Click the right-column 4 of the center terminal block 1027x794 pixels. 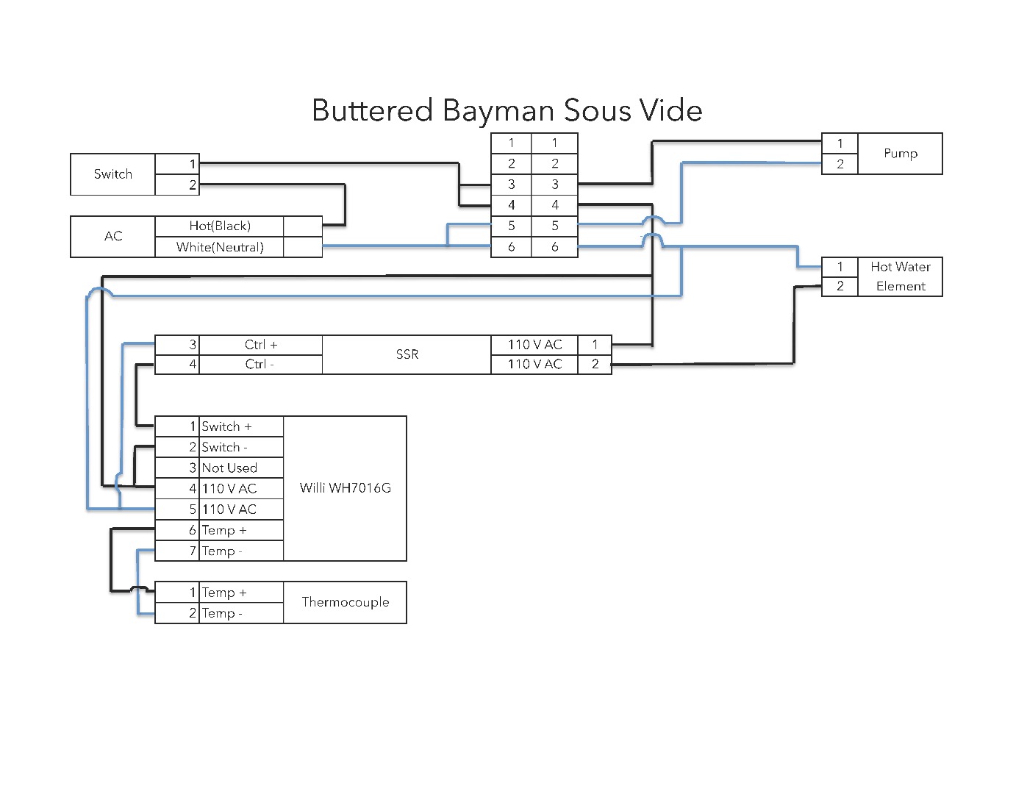pyautogui.click(x=555, y=205)
